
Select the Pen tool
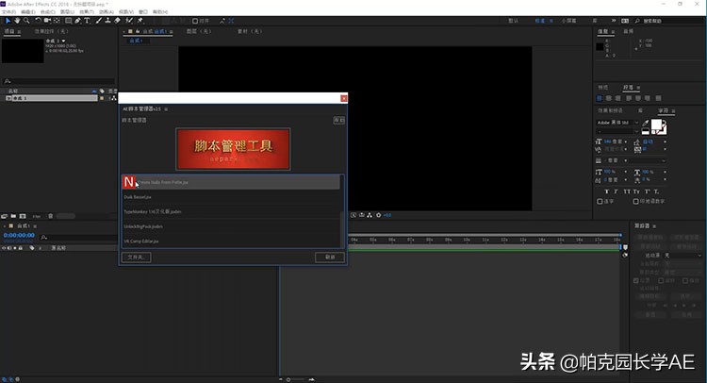click(78, 21)
